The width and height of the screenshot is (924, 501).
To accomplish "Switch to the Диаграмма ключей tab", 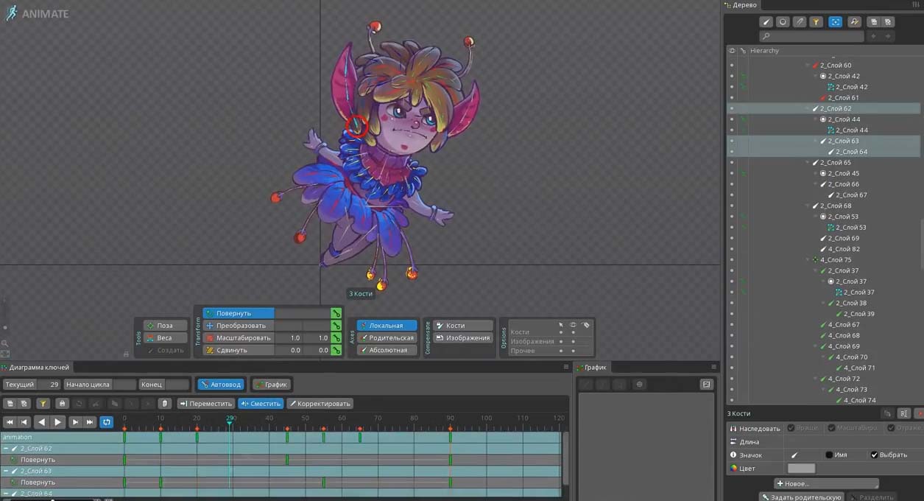I will tap(35, 367).
